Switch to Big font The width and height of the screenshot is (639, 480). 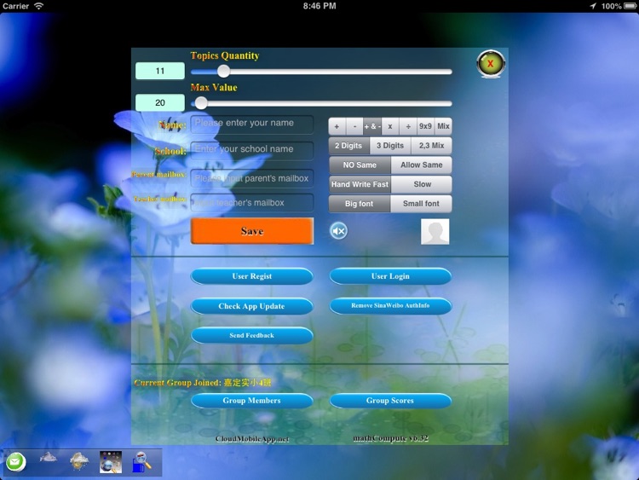point(360,204)
